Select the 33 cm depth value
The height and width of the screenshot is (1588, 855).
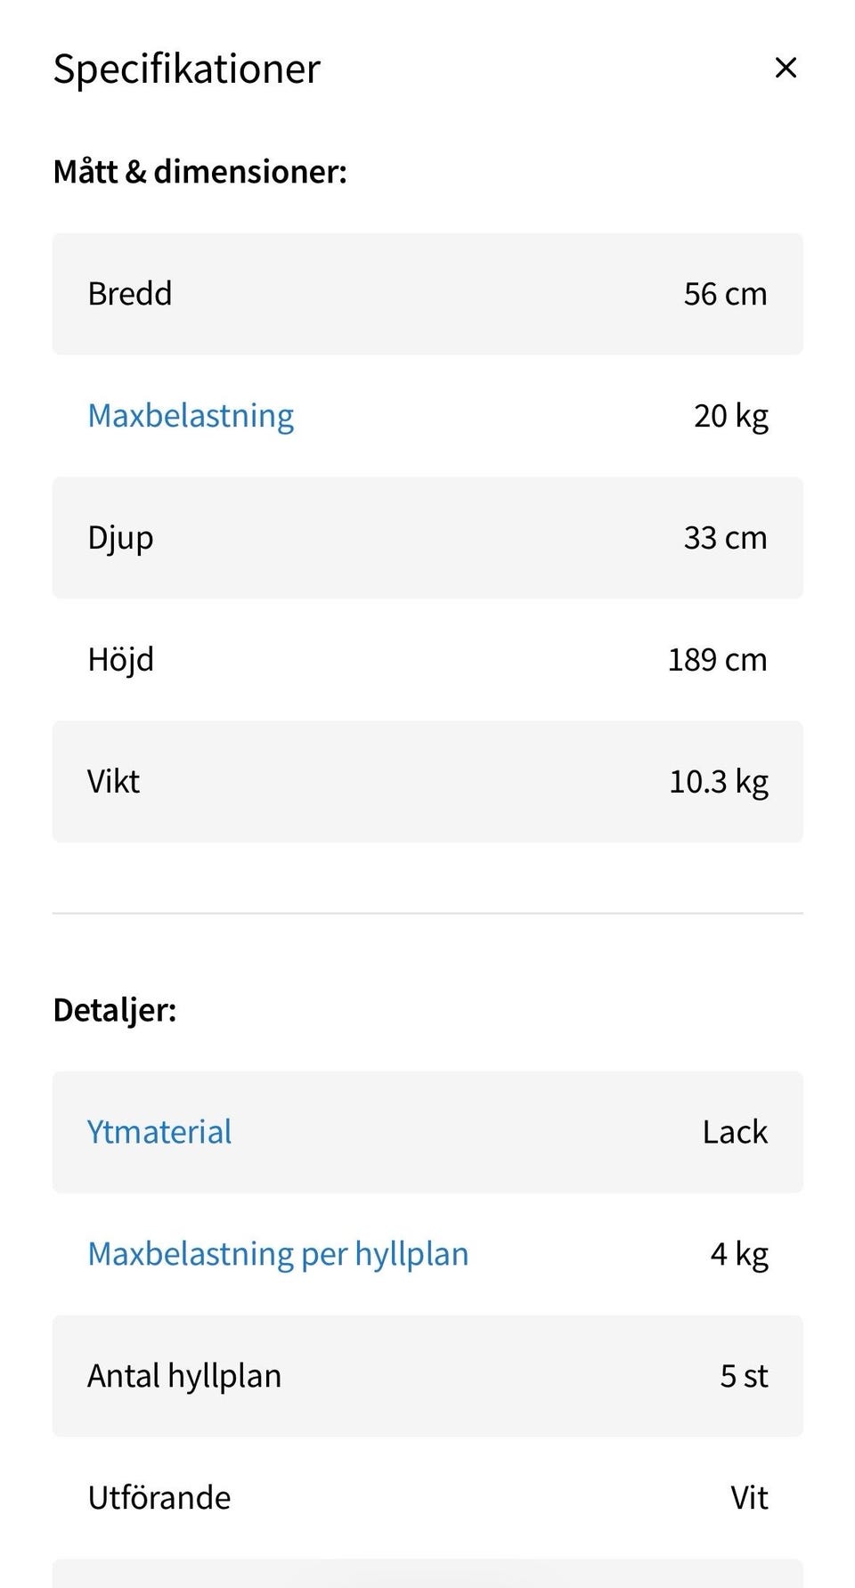(725, 538)
